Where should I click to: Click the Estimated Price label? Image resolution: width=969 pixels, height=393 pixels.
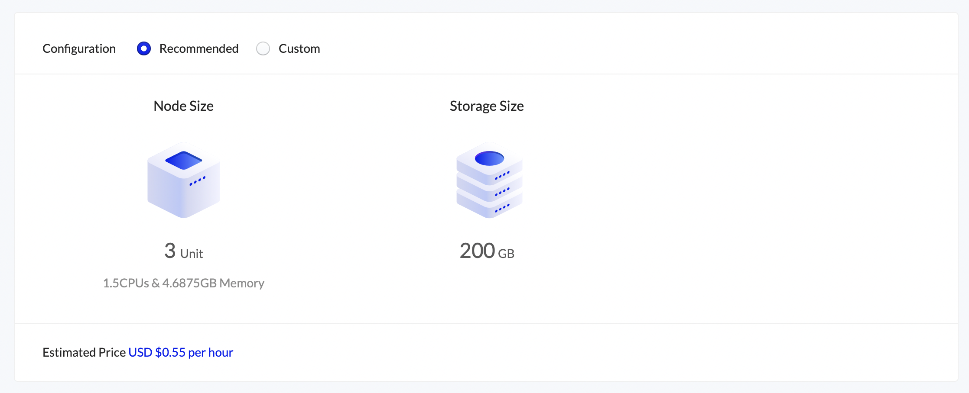84,352
